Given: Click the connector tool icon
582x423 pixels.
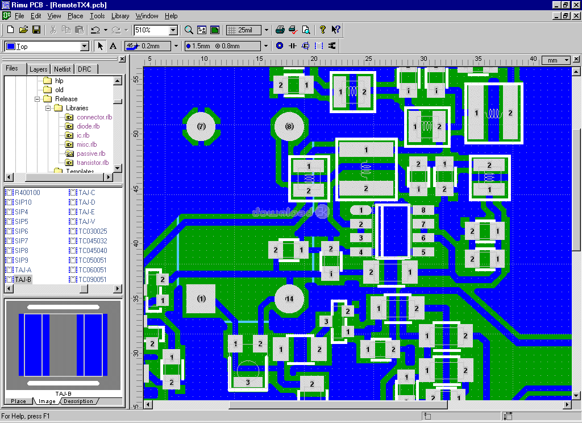Looking at the screenshot, I should pyautogui.click(x=332, y=45).
